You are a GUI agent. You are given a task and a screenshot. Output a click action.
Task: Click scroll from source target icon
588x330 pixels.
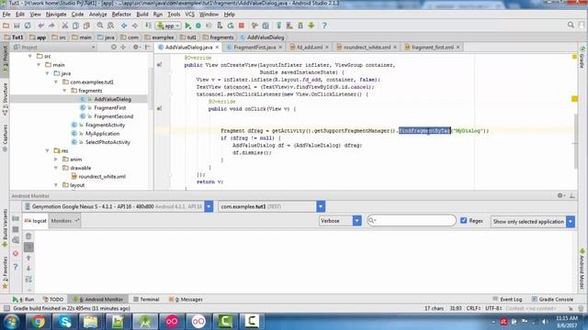(x=114, y=47)
